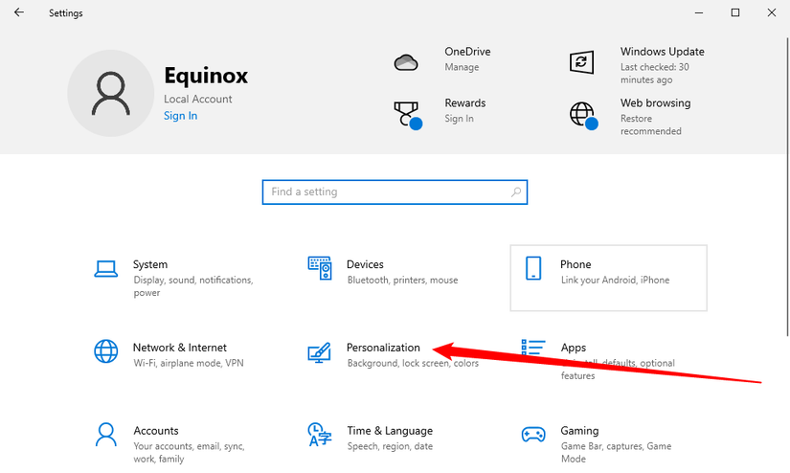This screenshot has height=473, width=790.
Task: Click 'Wi-Fi, airplane mode, VPN' description
Action: [189, 363]
